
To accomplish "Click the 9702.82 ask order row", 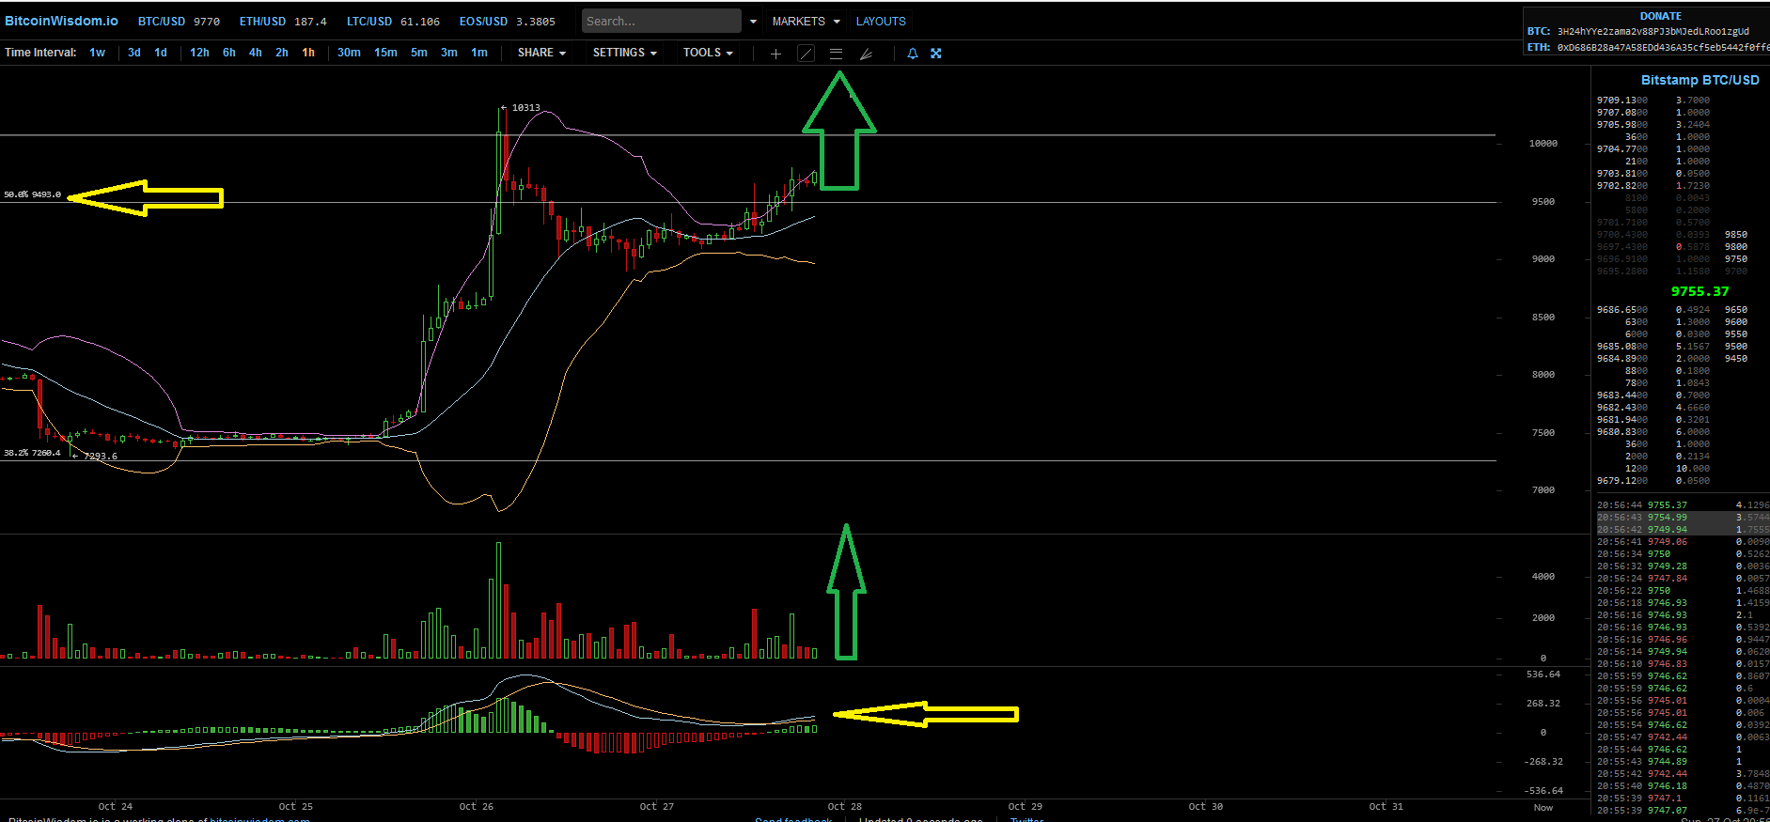I will click(x=1653, y=186).
